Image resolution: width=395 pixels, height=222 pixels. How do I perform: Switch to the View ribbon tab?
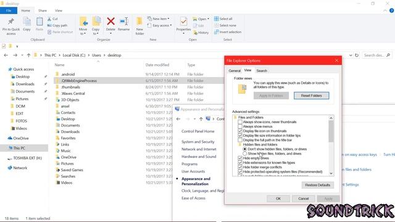59,10
